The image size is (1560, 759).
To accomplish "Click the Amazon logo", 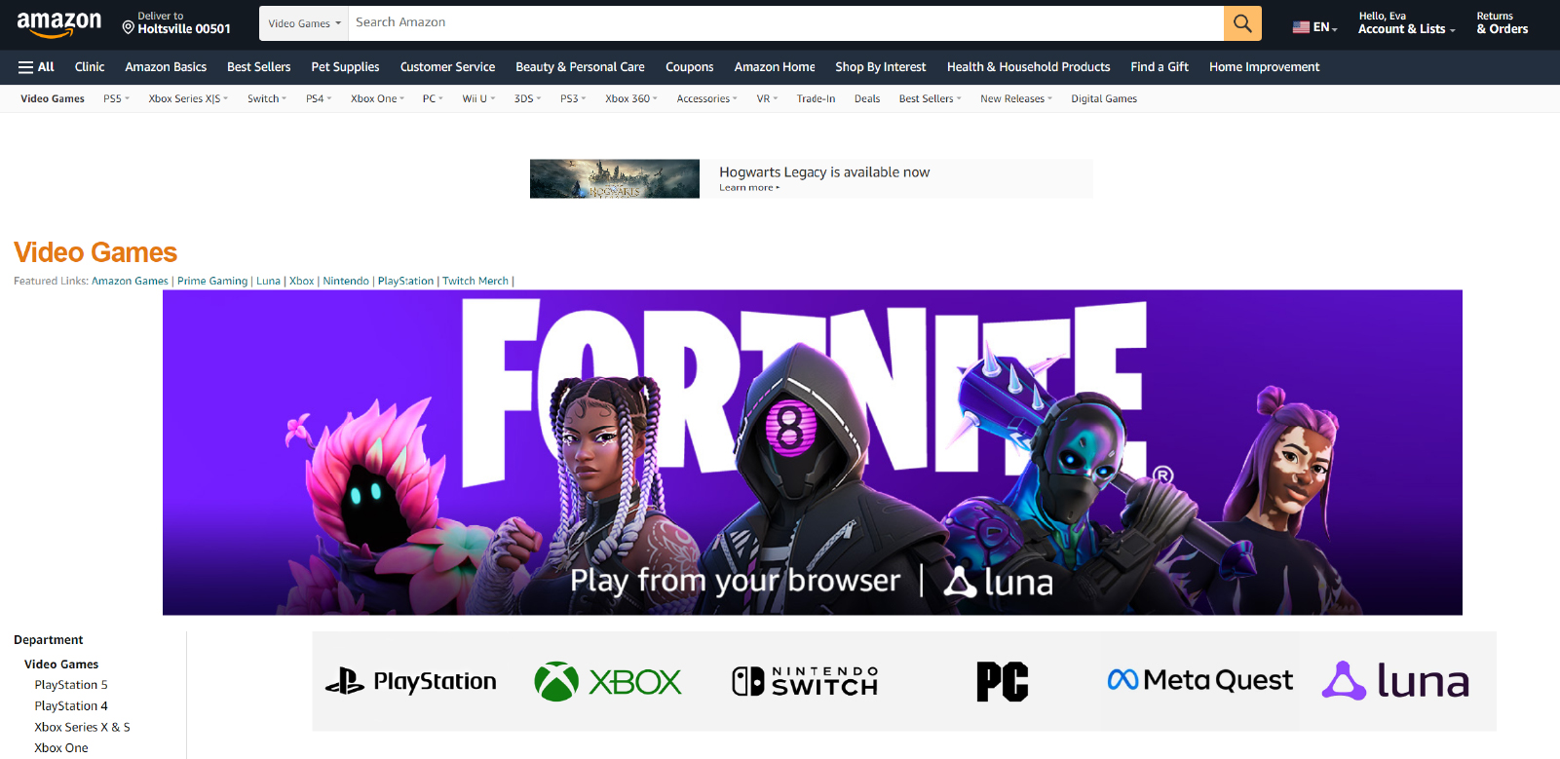I will pyautogui.click(x=59, y=23).
